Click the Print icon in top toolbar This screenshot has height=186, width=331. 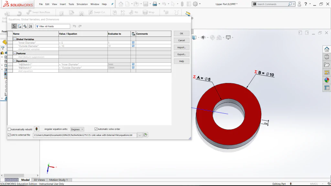tap(155, 4)
